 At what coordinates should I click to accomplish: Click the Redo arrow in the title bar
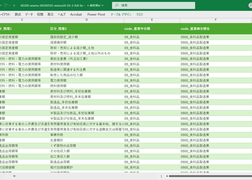pyautogui.click(x=6, y=5)
